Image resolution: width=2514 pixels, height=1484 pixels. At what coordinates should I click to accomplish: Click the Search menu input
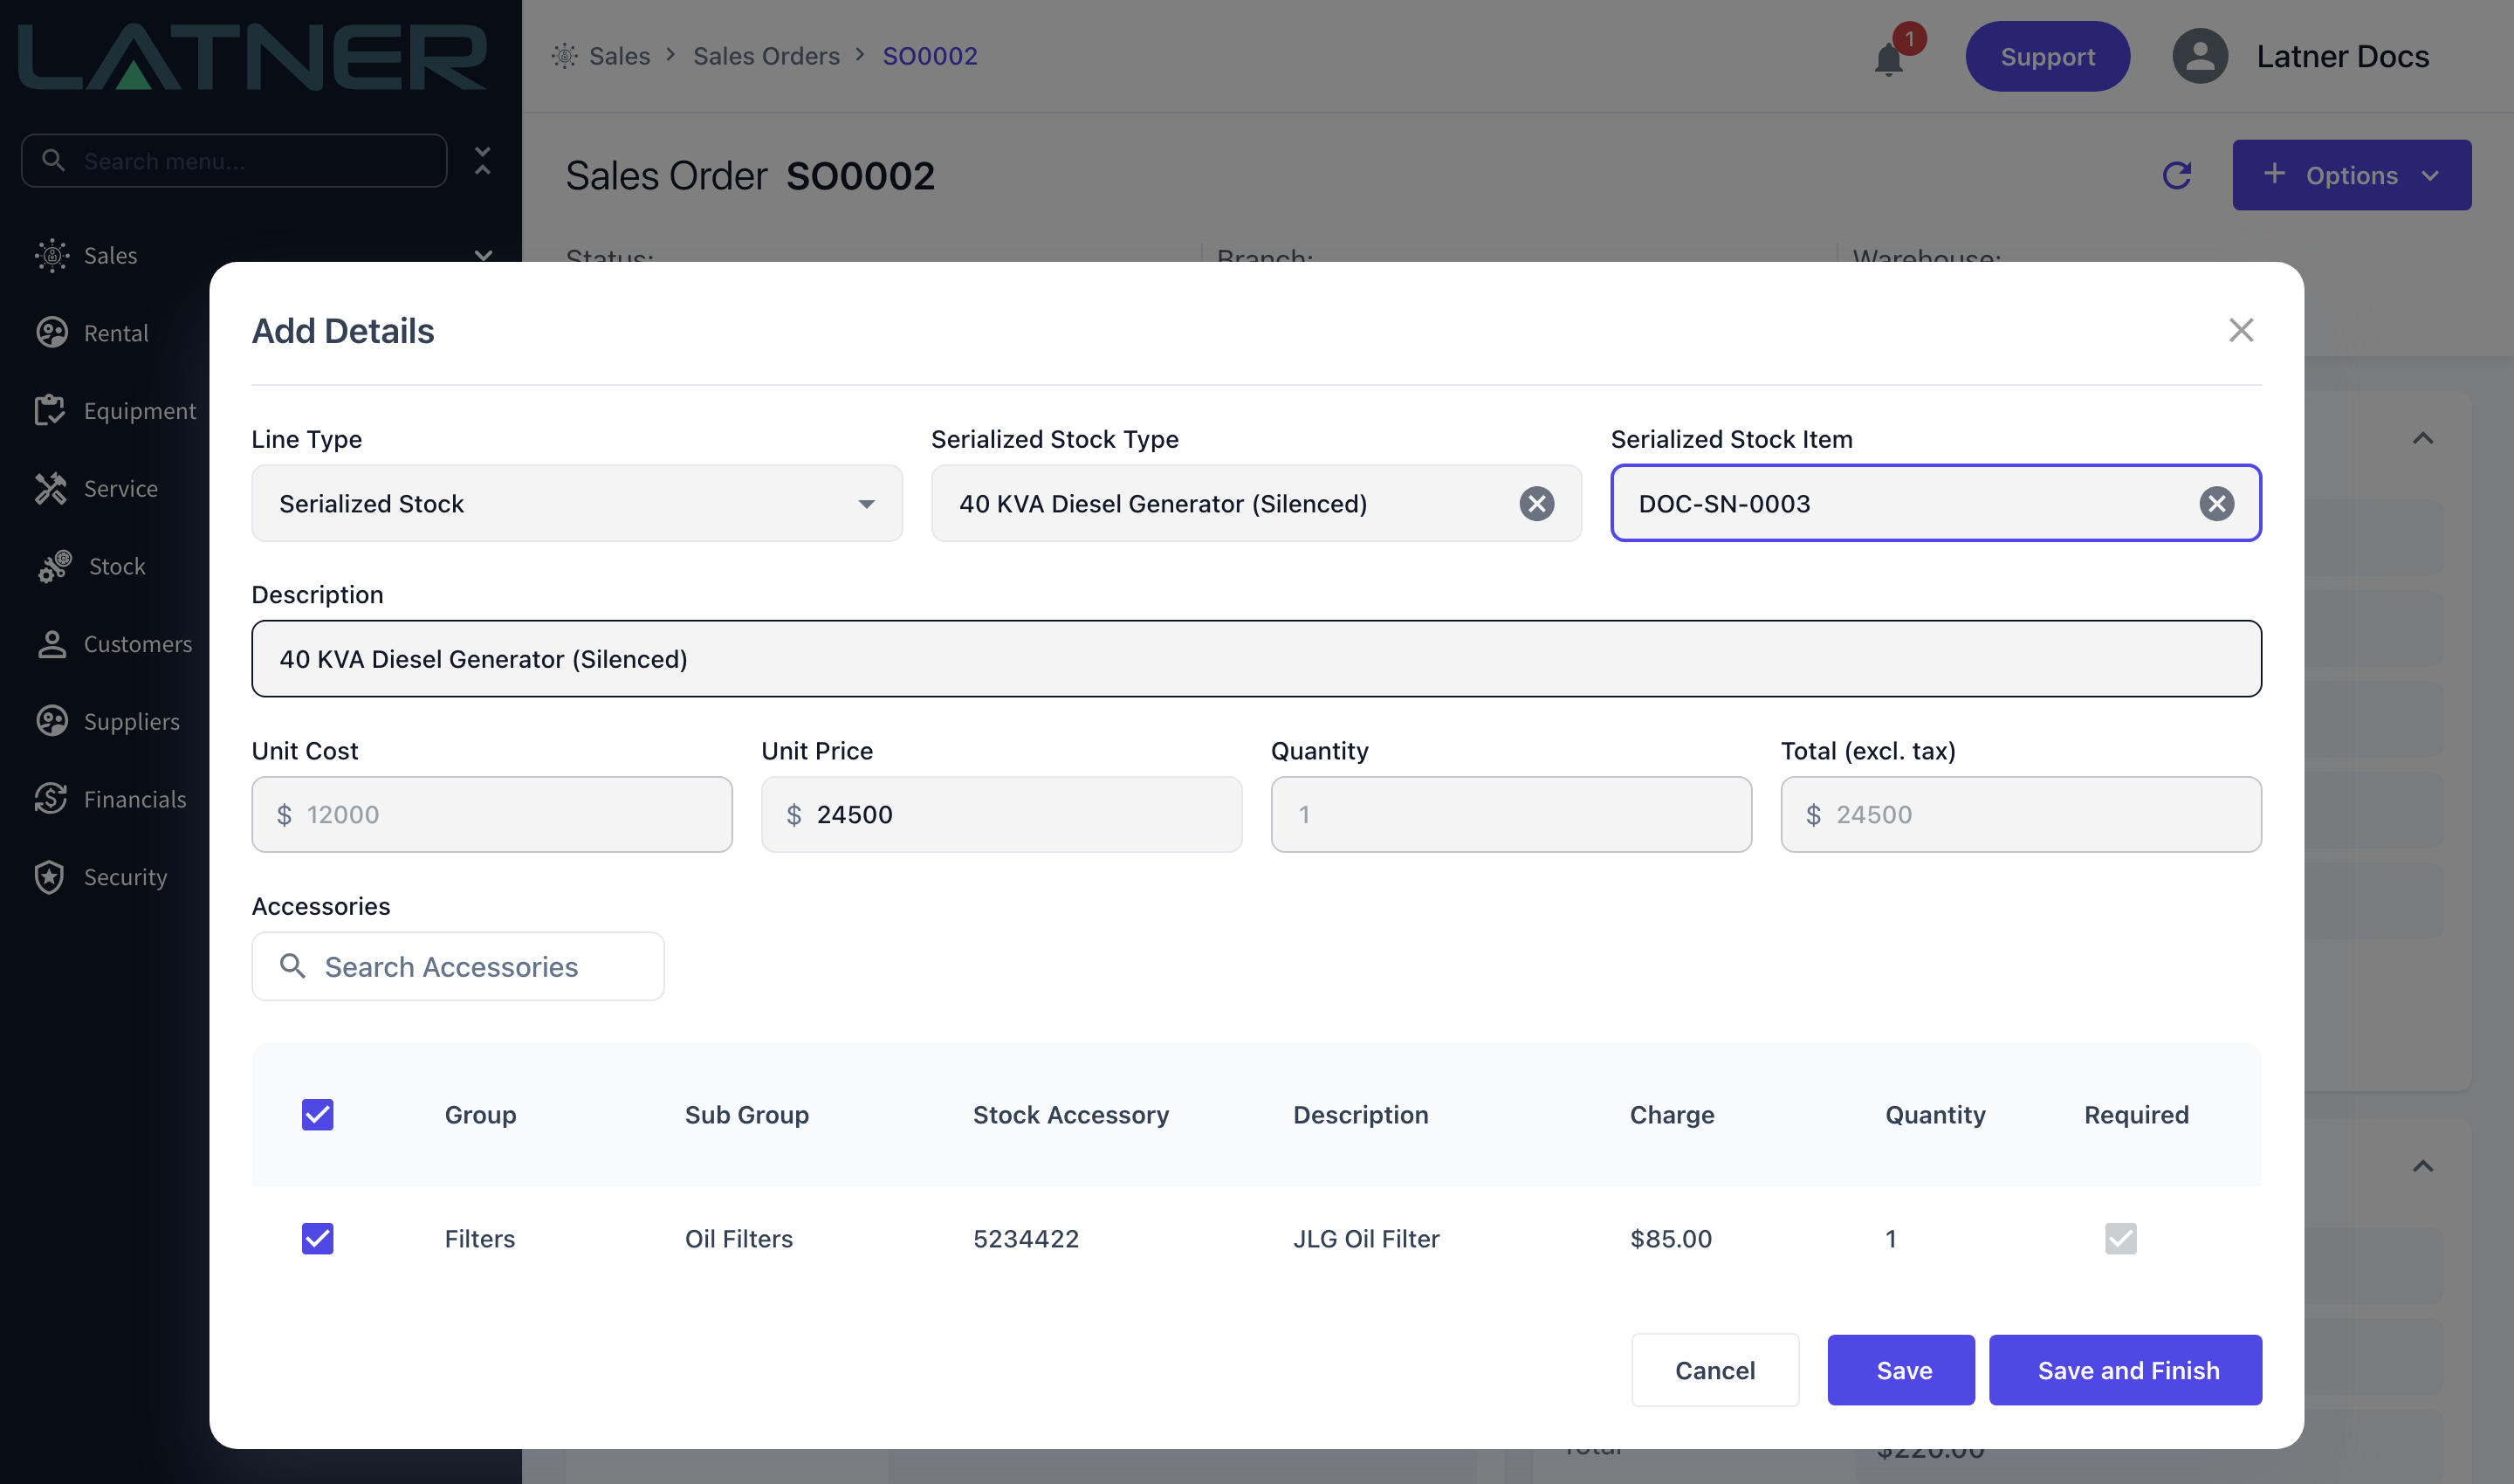point(234,160)
